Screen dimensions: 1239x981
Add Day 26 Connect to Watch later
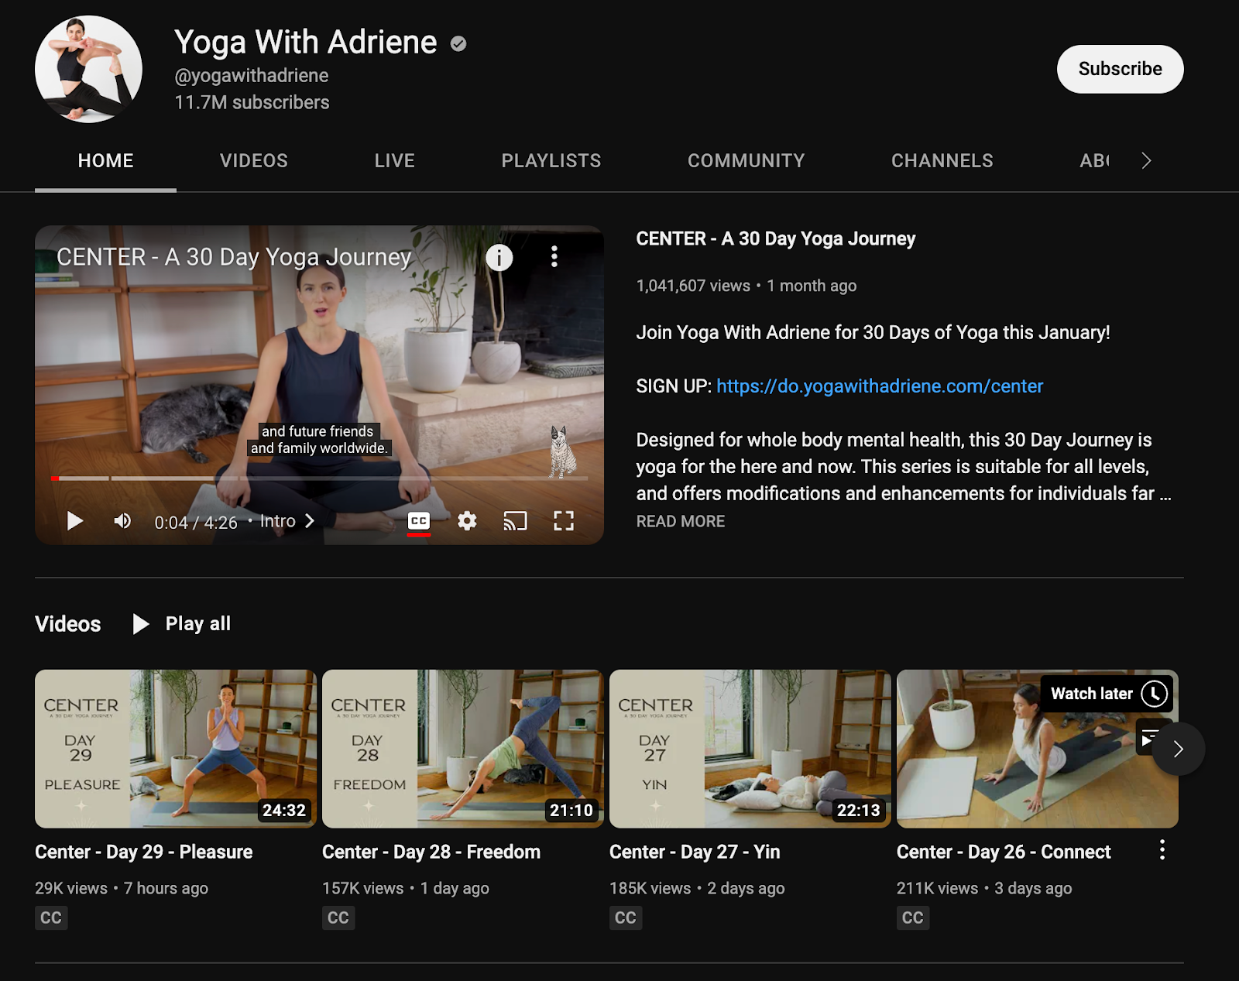[1154, 694]
